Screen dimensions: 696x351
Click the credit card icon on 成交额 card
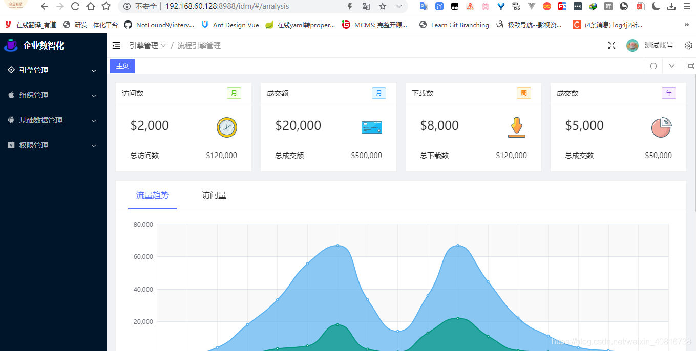(x=372, y=127)
